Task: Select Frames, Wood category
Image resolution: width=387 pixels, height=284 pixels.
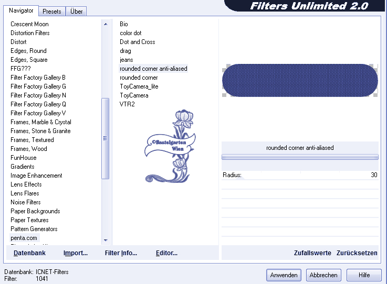Action: [29, 149]
